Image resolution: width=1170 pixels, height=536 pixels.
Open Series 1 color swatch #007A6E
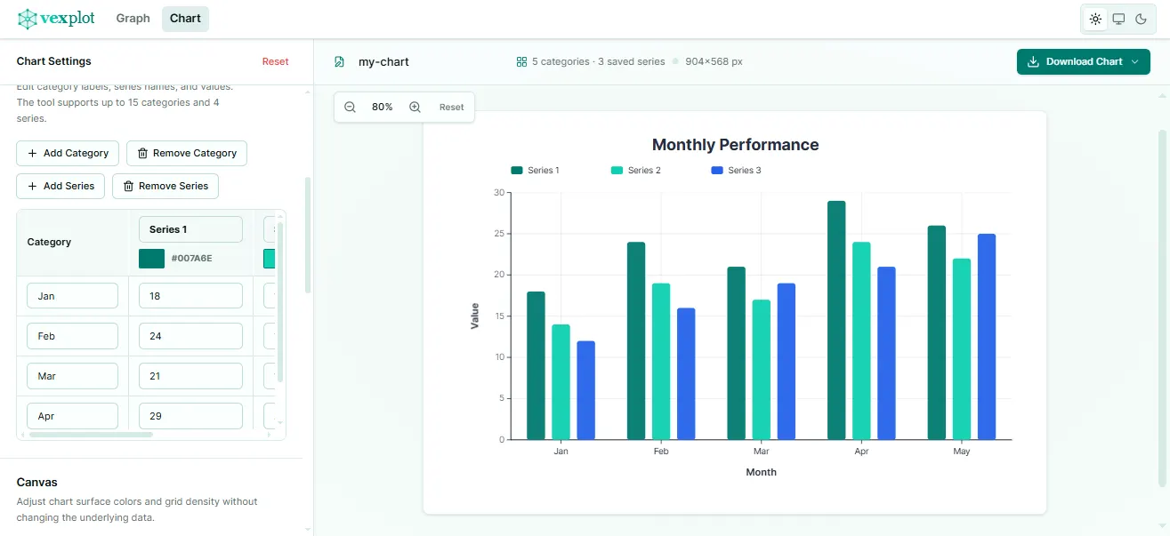coord(151,259)
